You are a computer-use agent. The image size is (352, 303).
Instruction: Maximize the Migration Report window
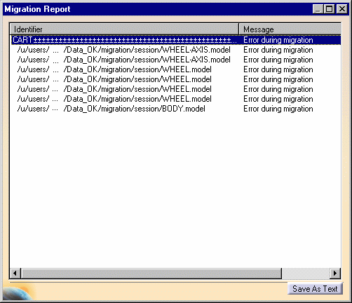pos(330,9)
